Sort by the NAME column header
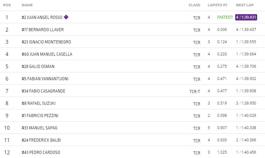 click(x=27, y=5)
